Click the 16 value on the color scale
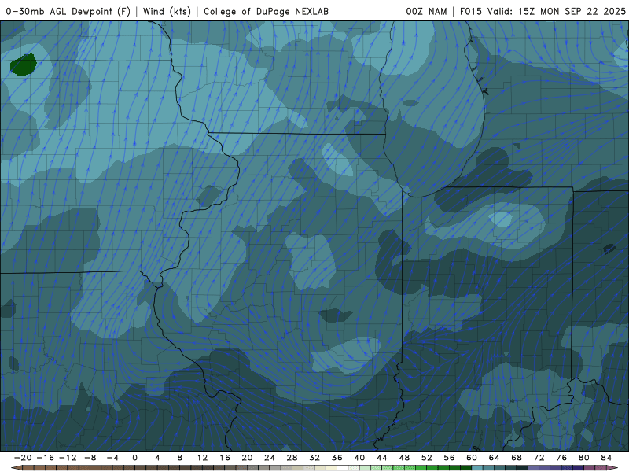629x472 pixels. [225, 458]
